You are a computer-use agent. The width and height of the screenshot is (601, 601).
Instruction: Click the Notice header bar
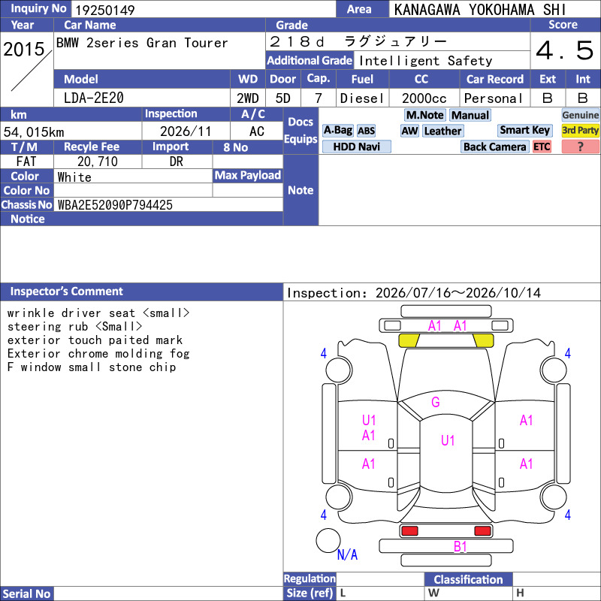(141, 219)
